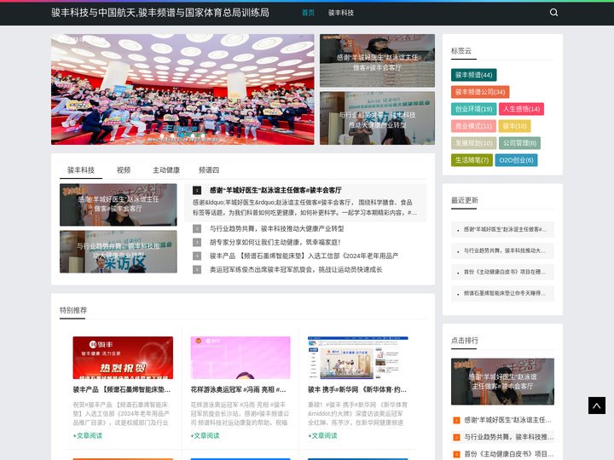Open the search icon in header
This screenshot has width=614, height=460.
point(553,13)
